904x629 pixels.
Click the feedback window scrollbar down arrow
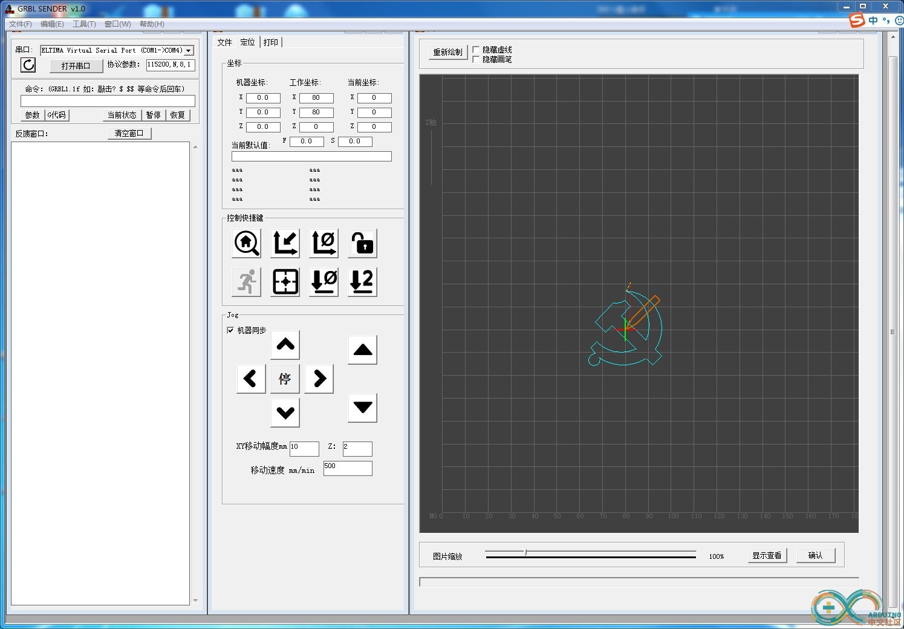pyautogui.click(x=195, y=601)
